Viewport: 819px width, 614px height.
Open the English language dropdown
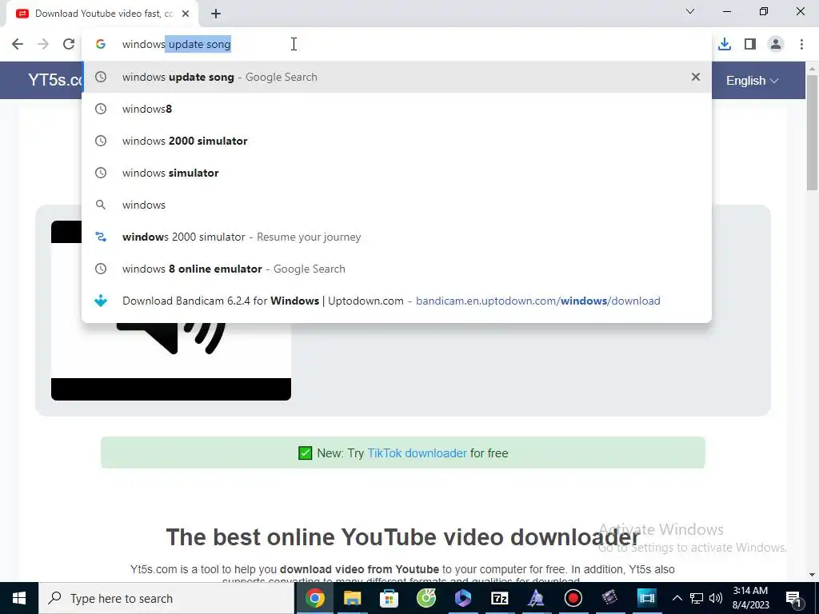pos(752,81)
